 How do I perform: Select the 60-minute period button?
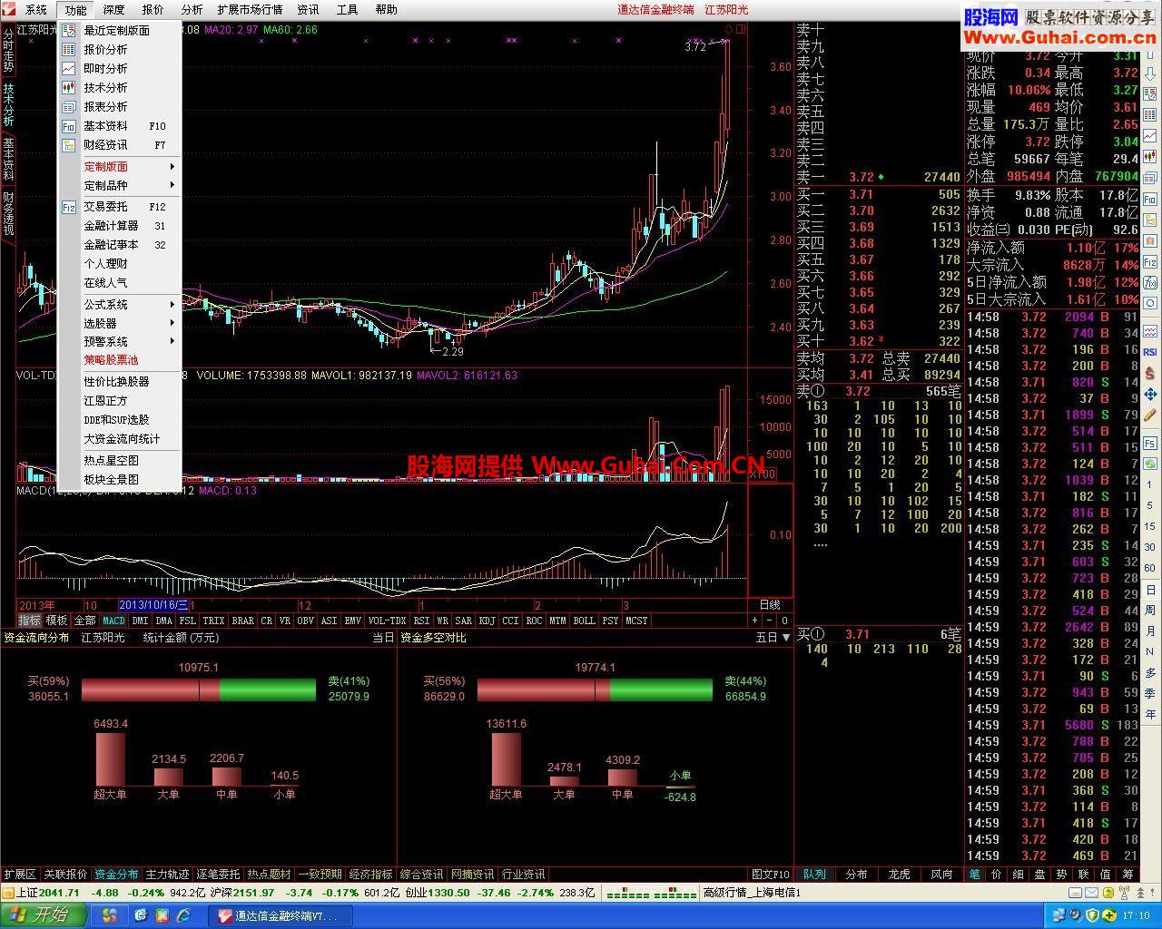(1150, 567)
